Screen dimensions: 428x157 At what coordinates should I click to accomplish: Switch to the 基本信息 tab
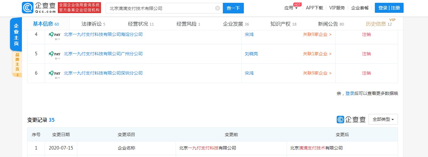click(46, 24)
